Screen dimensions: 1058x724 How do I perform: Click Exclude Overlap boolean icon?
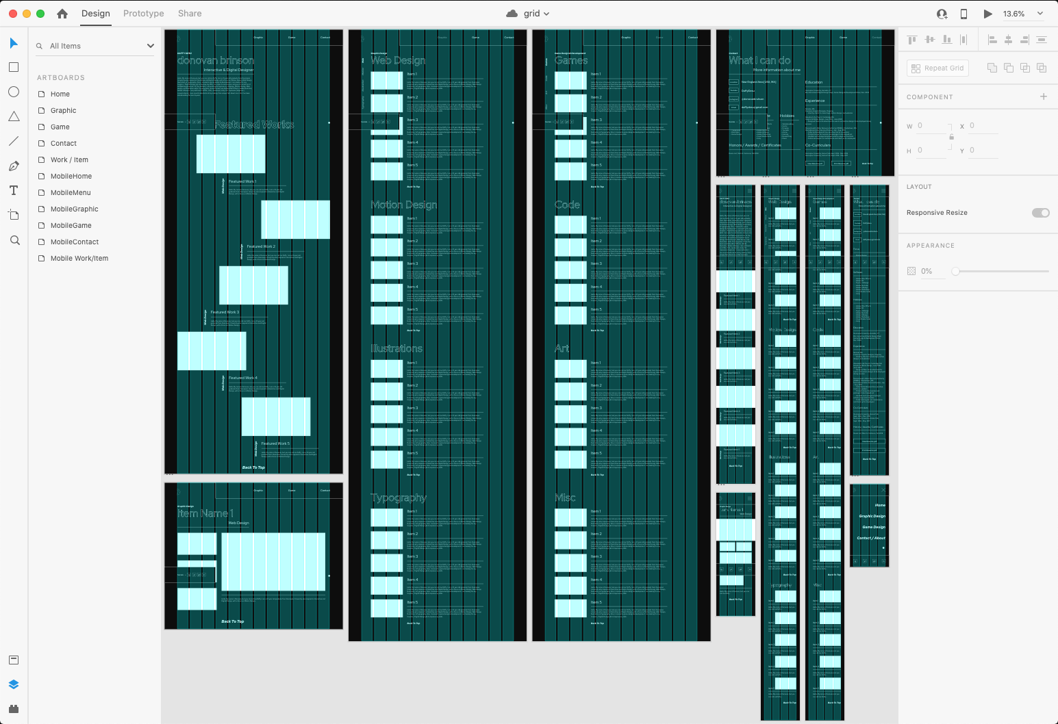click(1042, 68)
